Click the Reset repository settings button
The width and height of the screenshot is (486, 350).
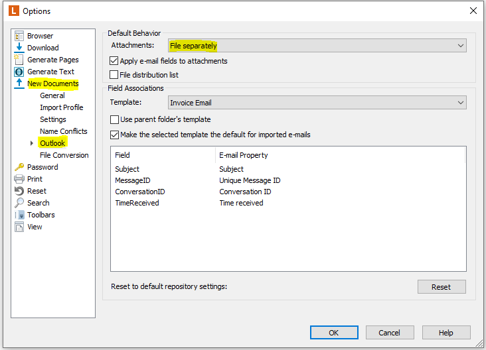coord(442,287)
